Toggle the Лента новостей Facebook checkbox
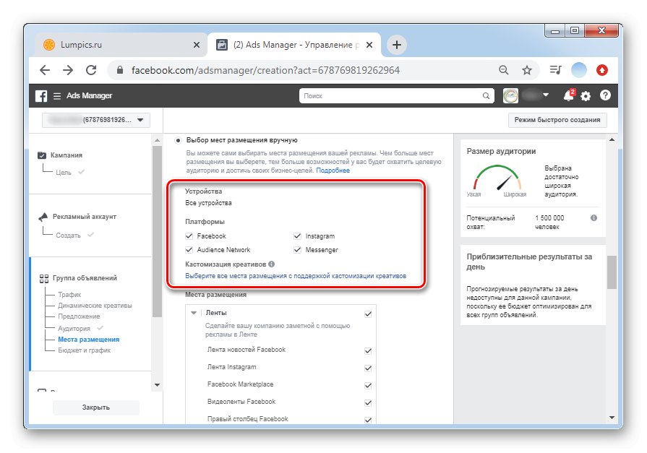This screenshot has height=453, width=647. 368,350
